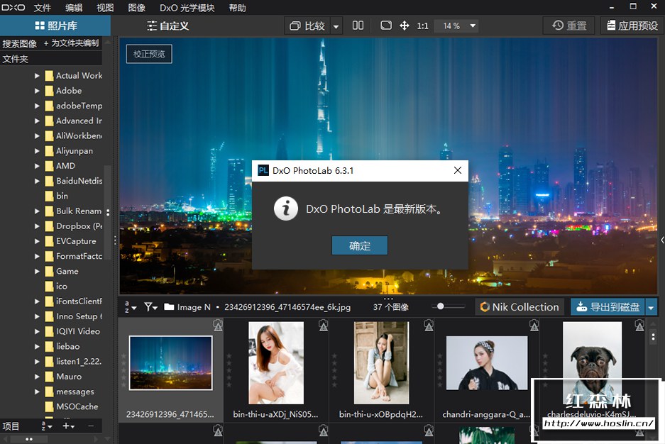The width and height of the screenshot is (665, 444).
Task: Select the ico folder
Action: pos(56,287)
